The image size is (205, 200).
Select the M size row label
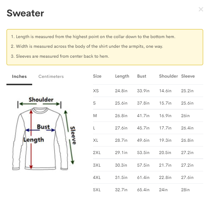coord(95,116)
